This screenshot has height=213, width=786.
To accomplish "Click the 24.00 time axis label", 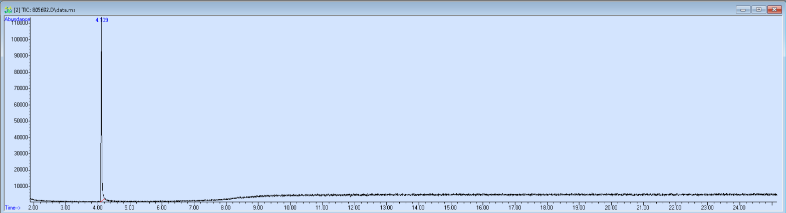I will (x=739, y=207).
